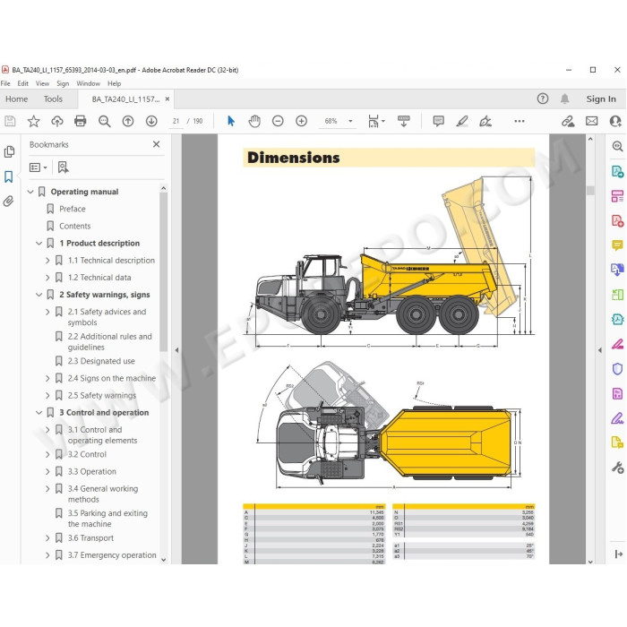This screenshot has height=627, width=627.
Task: Open the Sign menu
Action: [x=63, y=83]
